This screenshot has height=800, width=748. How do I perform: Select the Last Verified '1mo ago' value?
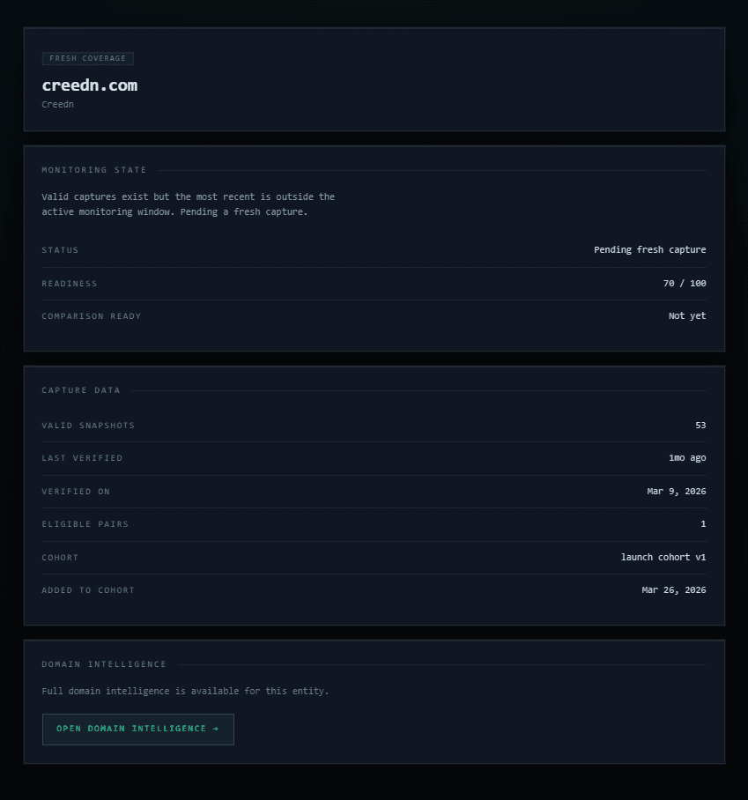685,457
